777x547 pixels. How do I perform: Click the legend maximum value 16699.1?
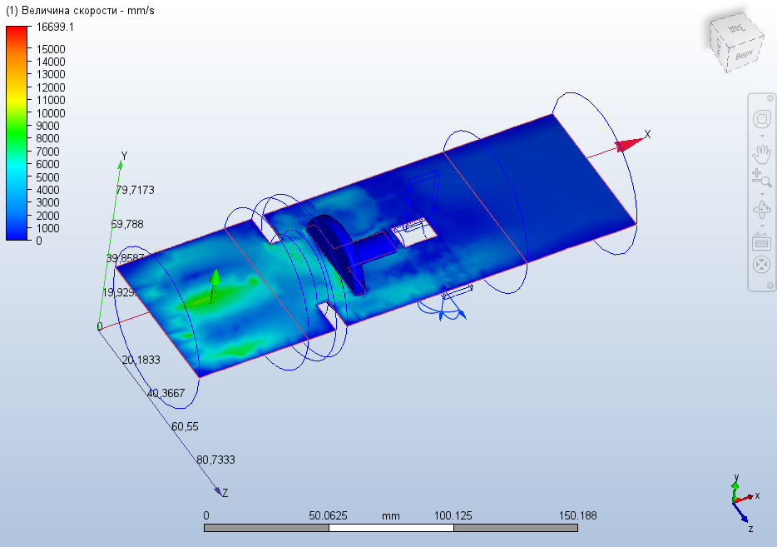pyautogui.click(x=55, y=27)
